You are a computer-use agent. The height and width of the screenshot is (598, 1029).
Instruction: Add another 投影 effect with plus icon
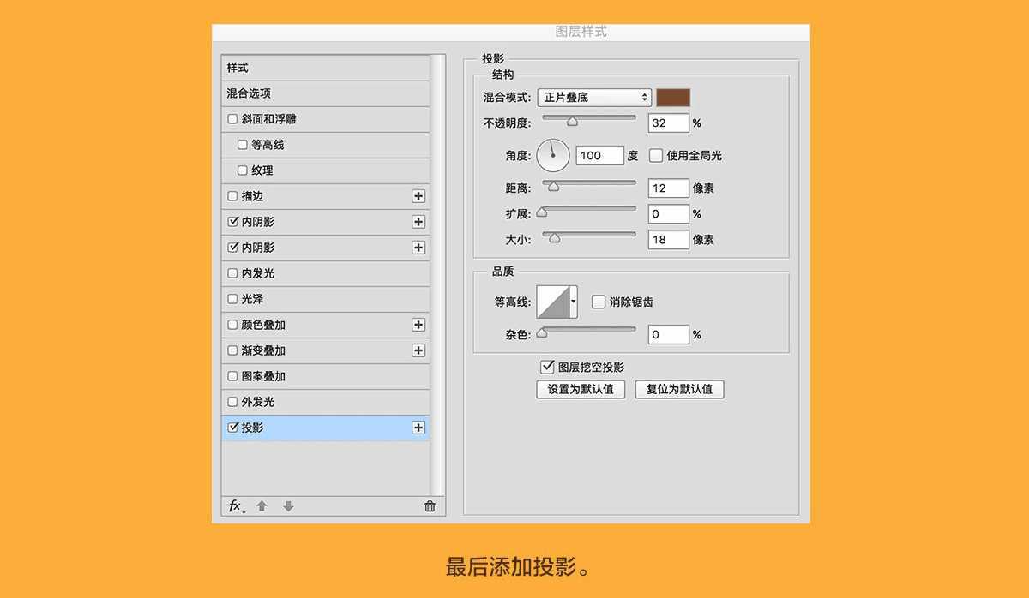click(x=418, y=427)
